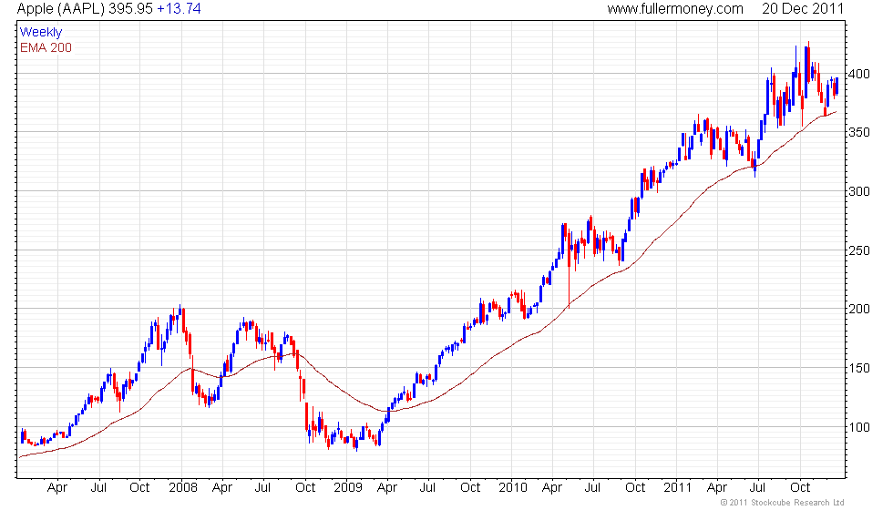Click the 2008 year axis label
The height and width of the screenshot is (510, 893).
pyautogui.click(x=183, y=488)
